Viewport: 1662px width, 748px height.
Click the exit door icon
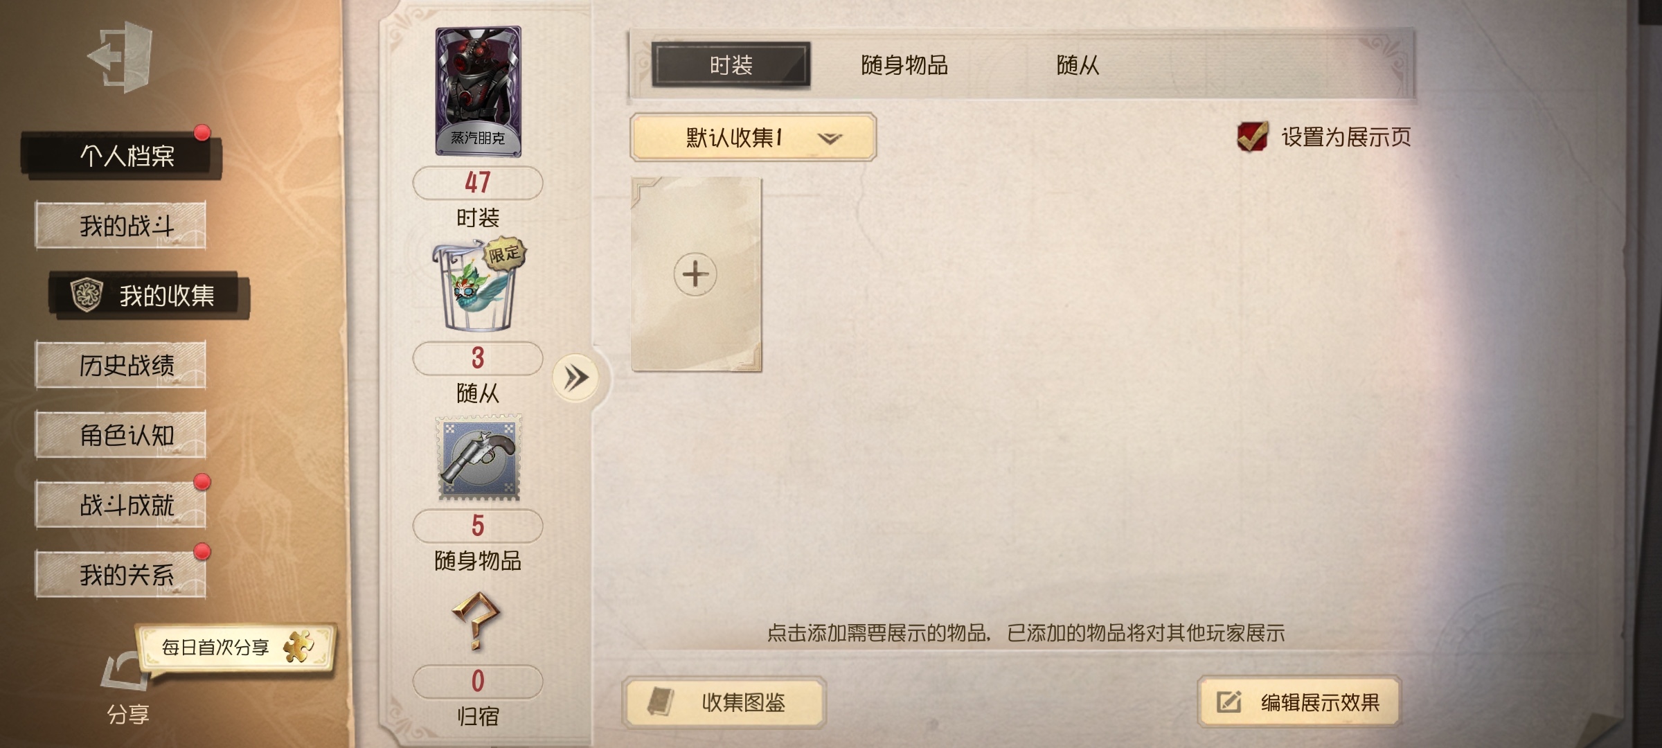[x=120, y=57]
